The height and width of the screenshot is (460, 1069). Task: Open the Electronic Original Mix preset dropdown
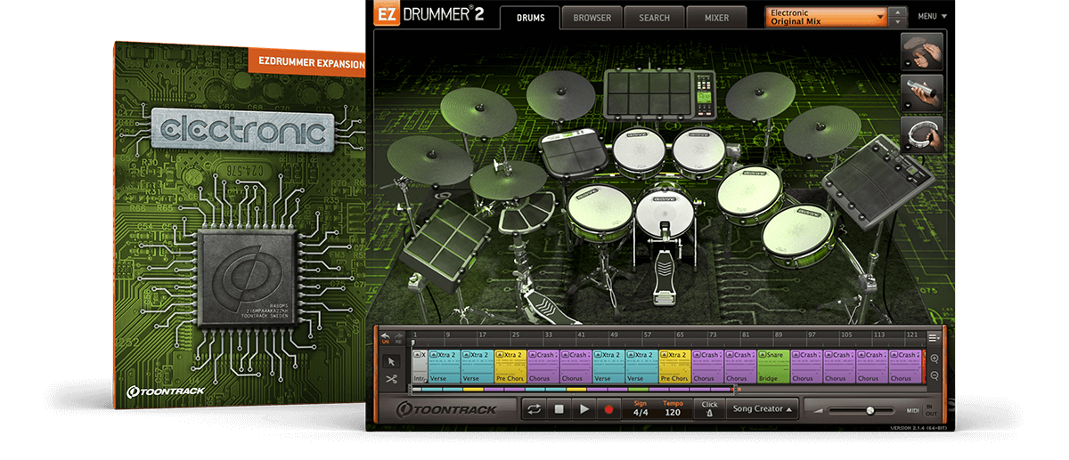tap(827, 17)
